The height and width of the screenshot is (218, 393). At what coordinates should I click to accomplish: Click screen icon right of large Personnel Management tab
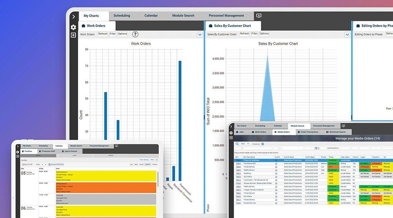pos(259,16)
